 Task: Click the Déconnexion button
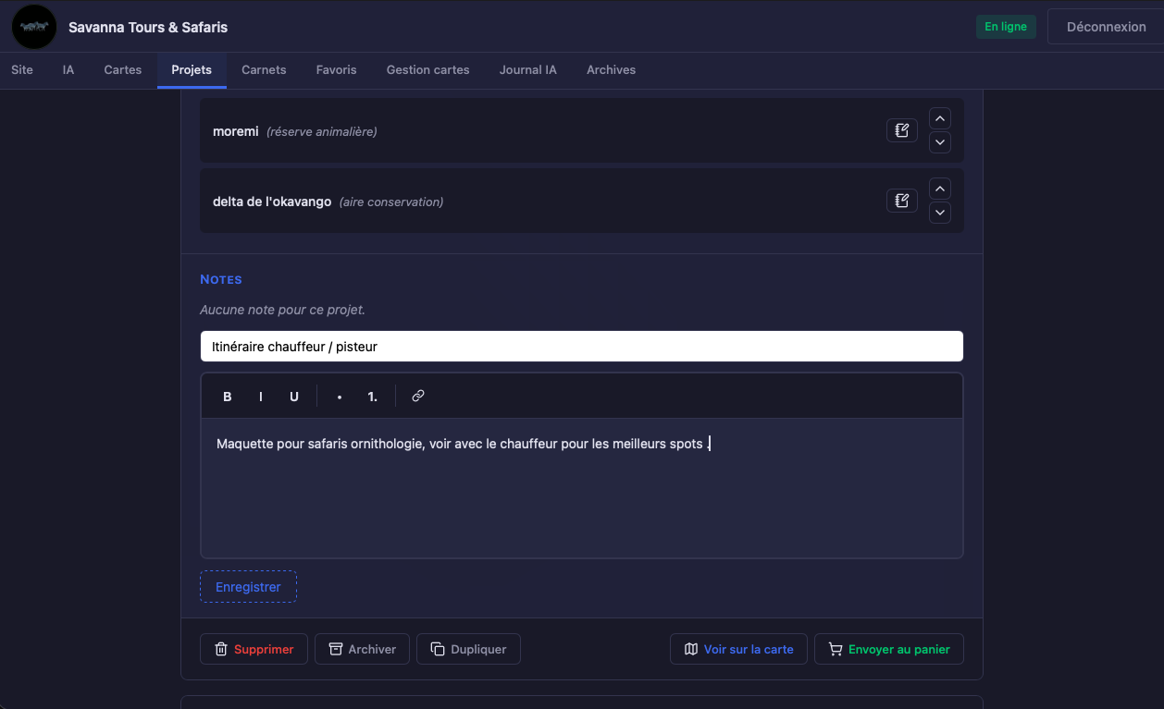(x=1106, y=27)
